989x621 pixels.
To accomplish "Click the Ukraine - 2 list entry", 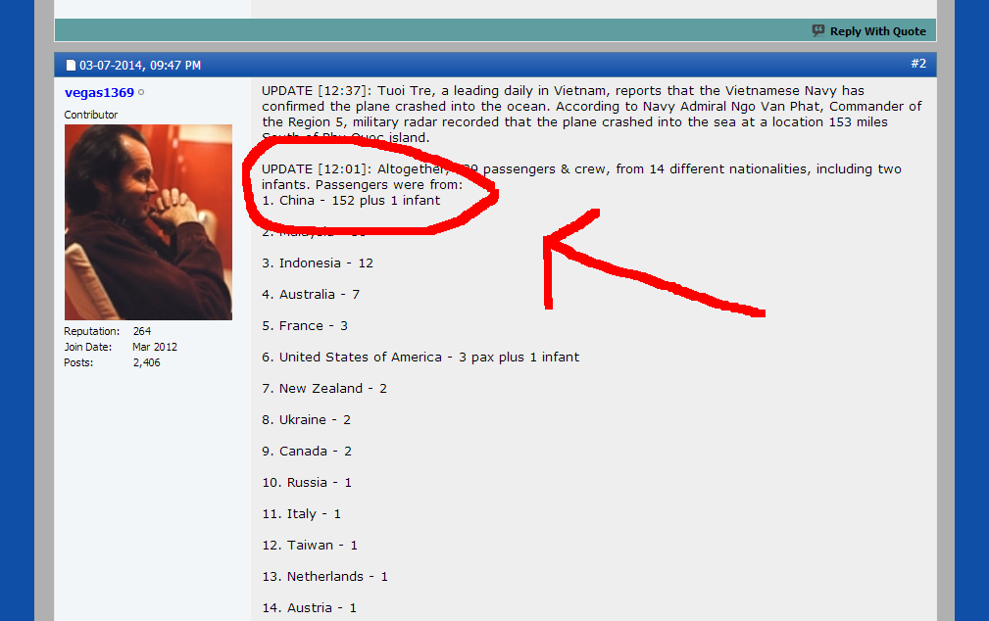I will 306,420.
